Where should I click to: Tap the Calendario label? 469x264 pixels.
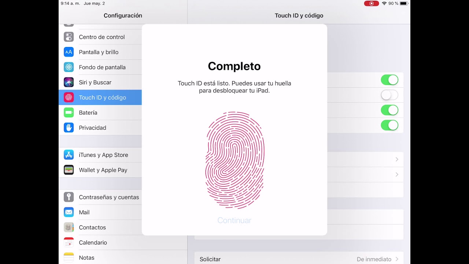(93, 243)
